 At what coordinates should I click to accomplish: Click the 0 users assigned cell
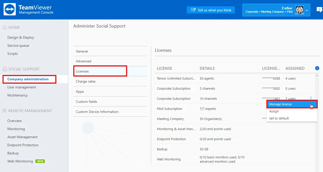(x=290, y=88)
